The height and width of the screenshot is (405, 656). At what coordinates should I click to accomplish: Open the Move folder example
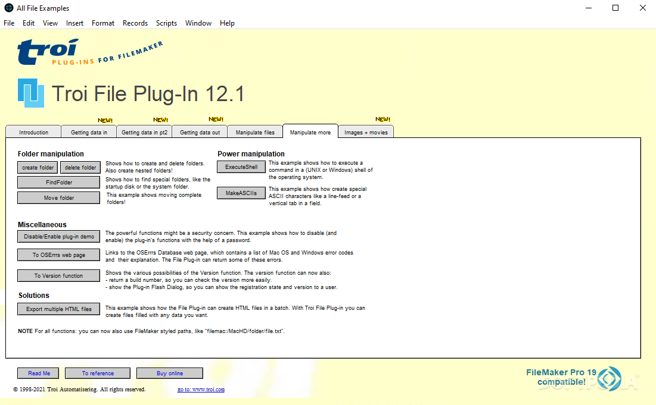coord(58,198)
